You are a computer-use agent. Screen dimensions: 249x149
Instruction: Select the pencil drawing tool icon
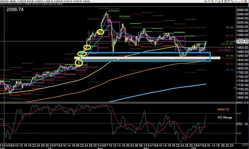click(216, 1)
